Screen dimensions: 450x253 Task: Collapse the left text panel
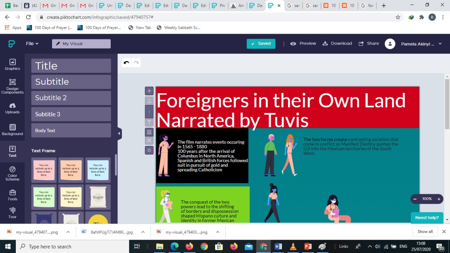[x=119, y=133]
